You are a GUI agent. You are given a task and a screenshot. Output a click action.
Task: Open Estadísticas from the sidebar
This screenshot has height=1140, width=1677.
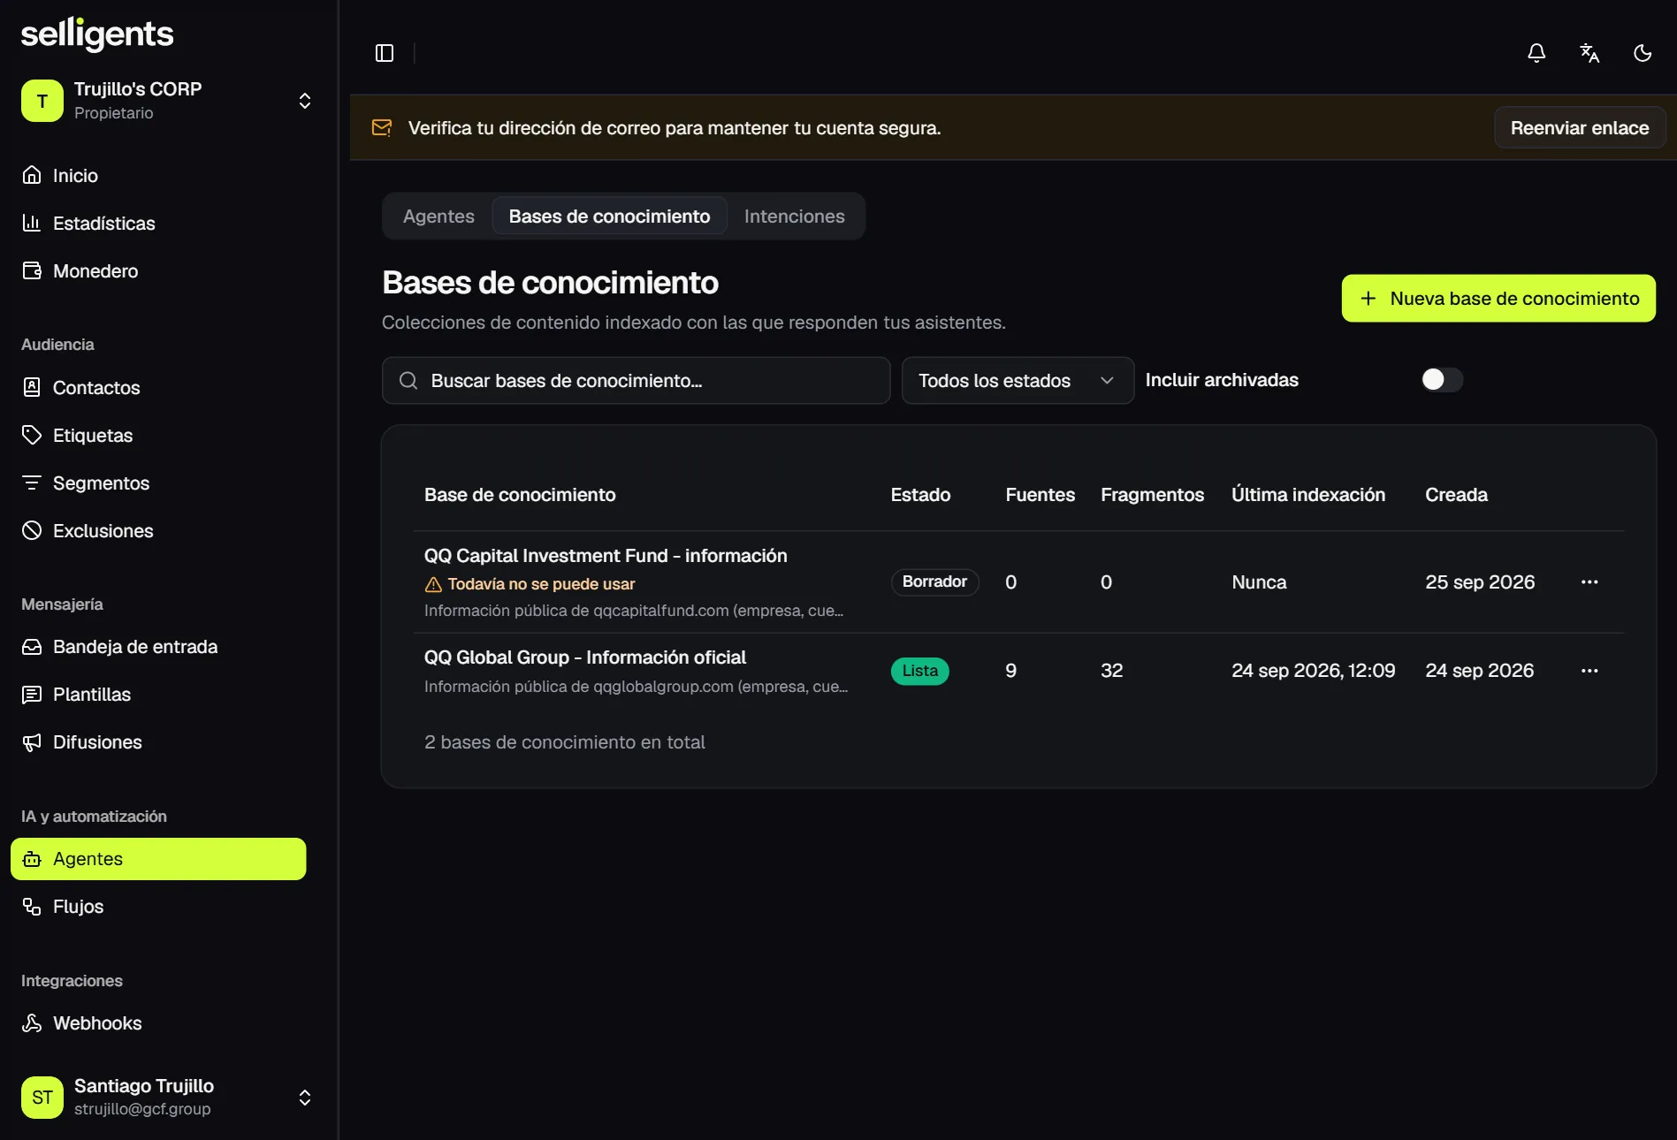(158, 223)
